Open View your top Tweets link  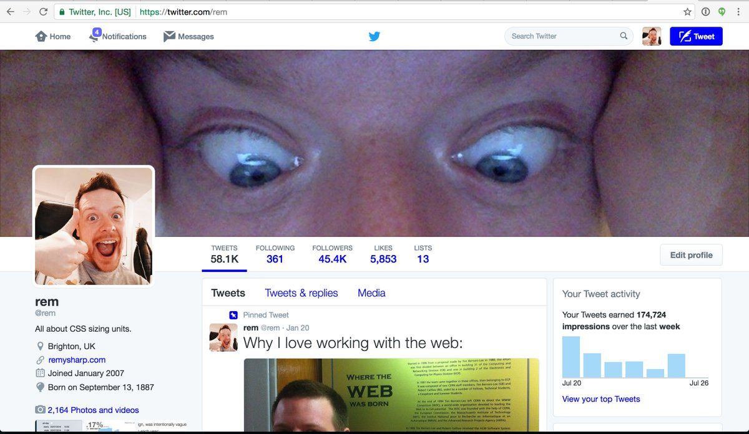600,399
